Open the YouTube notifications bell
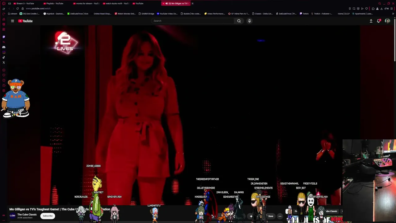 [379, 21]
